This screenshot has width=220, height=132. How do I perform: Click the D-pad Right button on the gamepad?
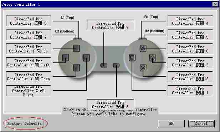pos(86,57)
